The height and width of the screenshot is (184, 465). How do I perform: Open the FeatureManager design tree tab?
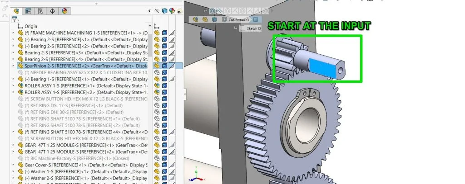click(x=17, y=11)
